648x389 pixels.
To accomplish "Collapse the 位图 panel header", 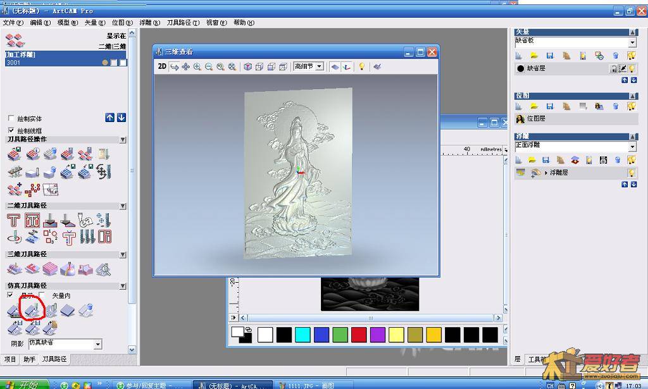I will pos(633,96).
